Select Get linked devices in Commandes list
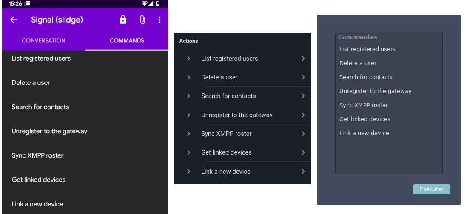Image resolution: width=467 pixels, height=214 pixels. (364, 119)
